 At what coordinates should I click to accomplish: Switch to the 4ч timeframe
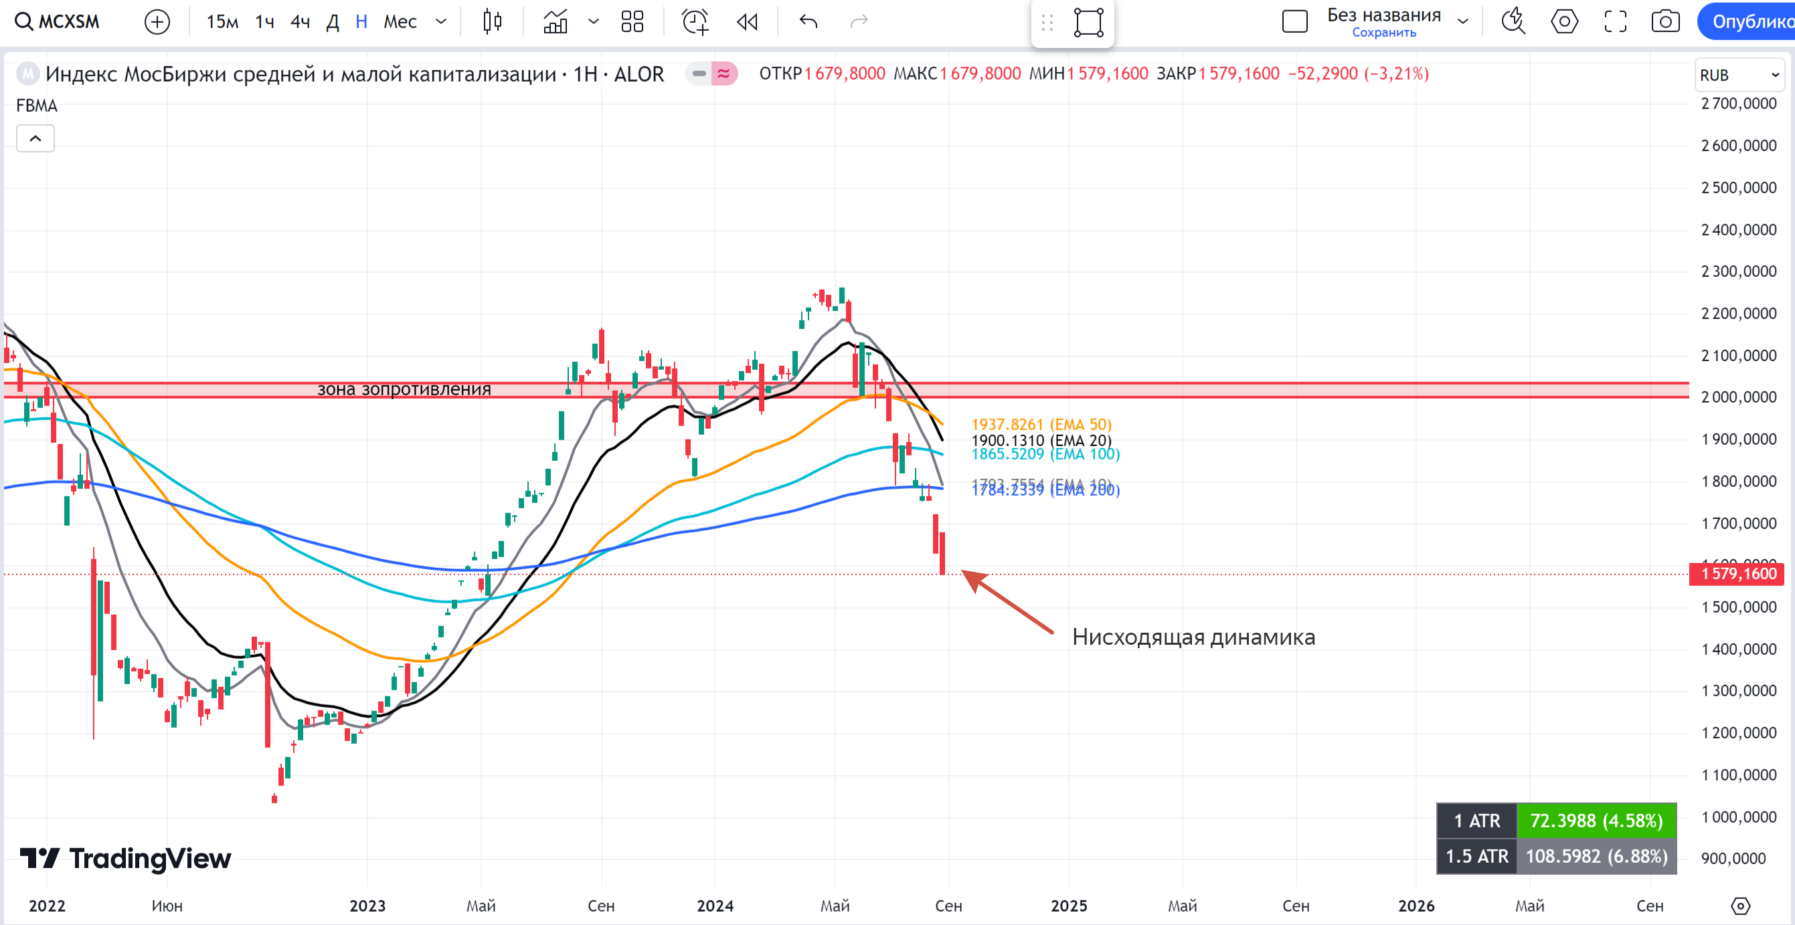click(300, 21)
